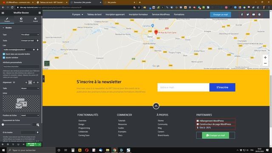Click the newsletter e-mail field
272x153 pixels.
[x=183, y=87]
